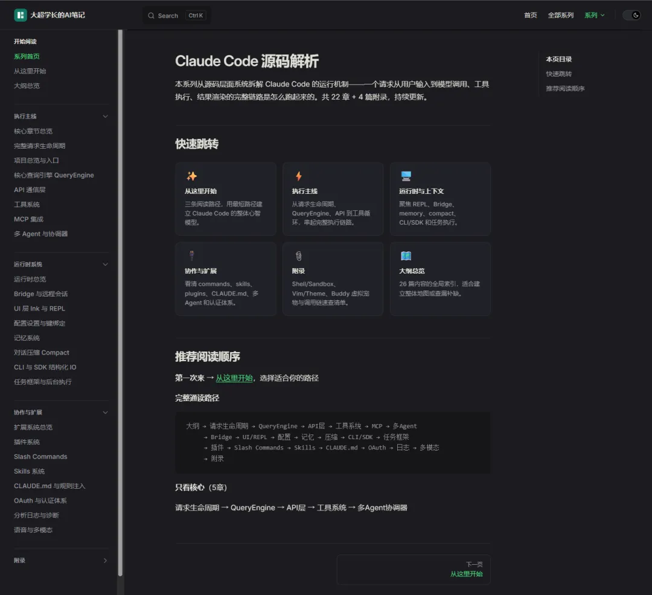Collapse the 执行主线 sidebar section
652x595 pixels.
coord(105,117)
